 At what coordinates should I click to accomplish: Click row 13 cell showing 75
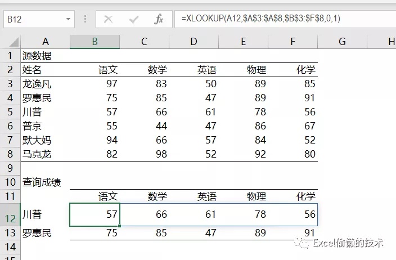click(x=94, y=233)
